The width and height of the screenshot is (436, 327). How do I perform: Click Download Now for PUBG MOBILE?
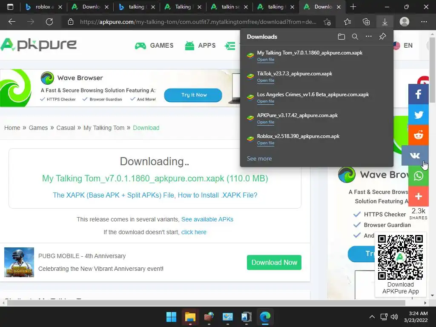pyautogui.click(x=274, y=262)
